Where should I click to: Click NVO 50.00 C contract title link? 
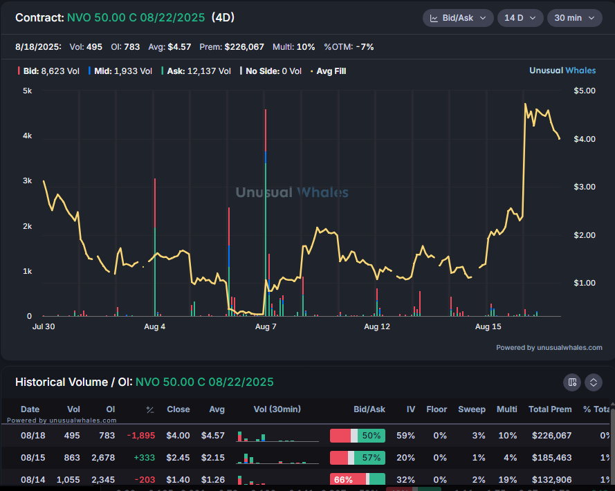tap(136, 18)
